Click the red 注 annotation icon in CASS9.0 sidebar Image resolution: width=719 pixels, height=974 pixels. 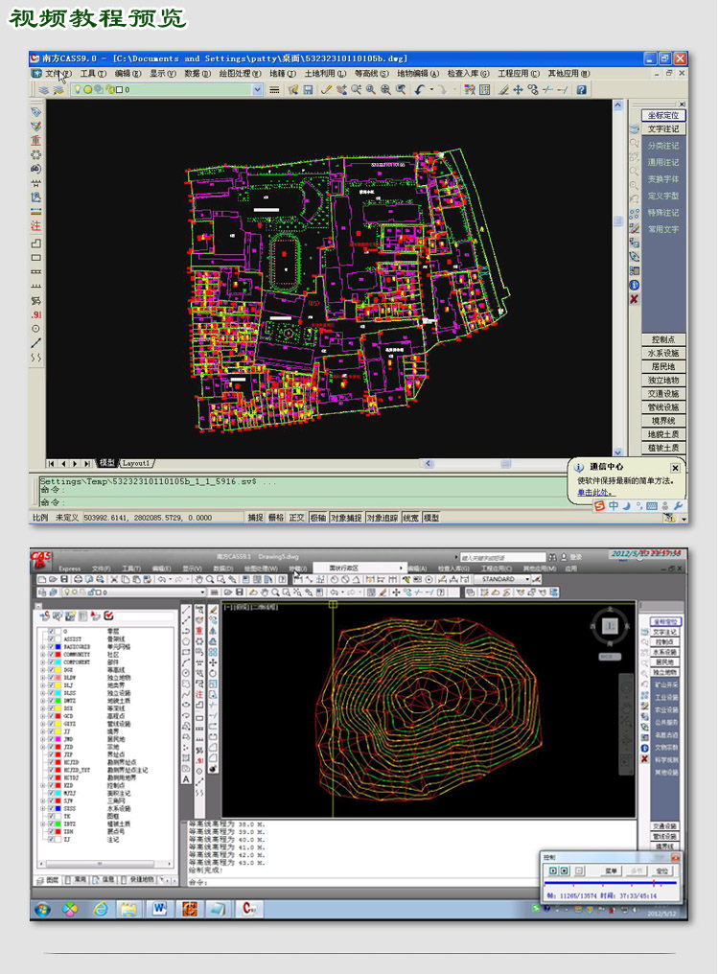tap(36, 227)
